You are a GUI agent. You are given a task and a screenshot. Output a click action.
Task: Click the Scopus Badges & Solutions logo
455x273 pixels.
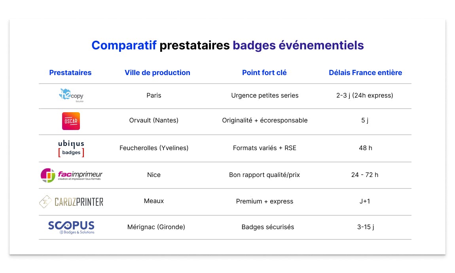(71, 227)
